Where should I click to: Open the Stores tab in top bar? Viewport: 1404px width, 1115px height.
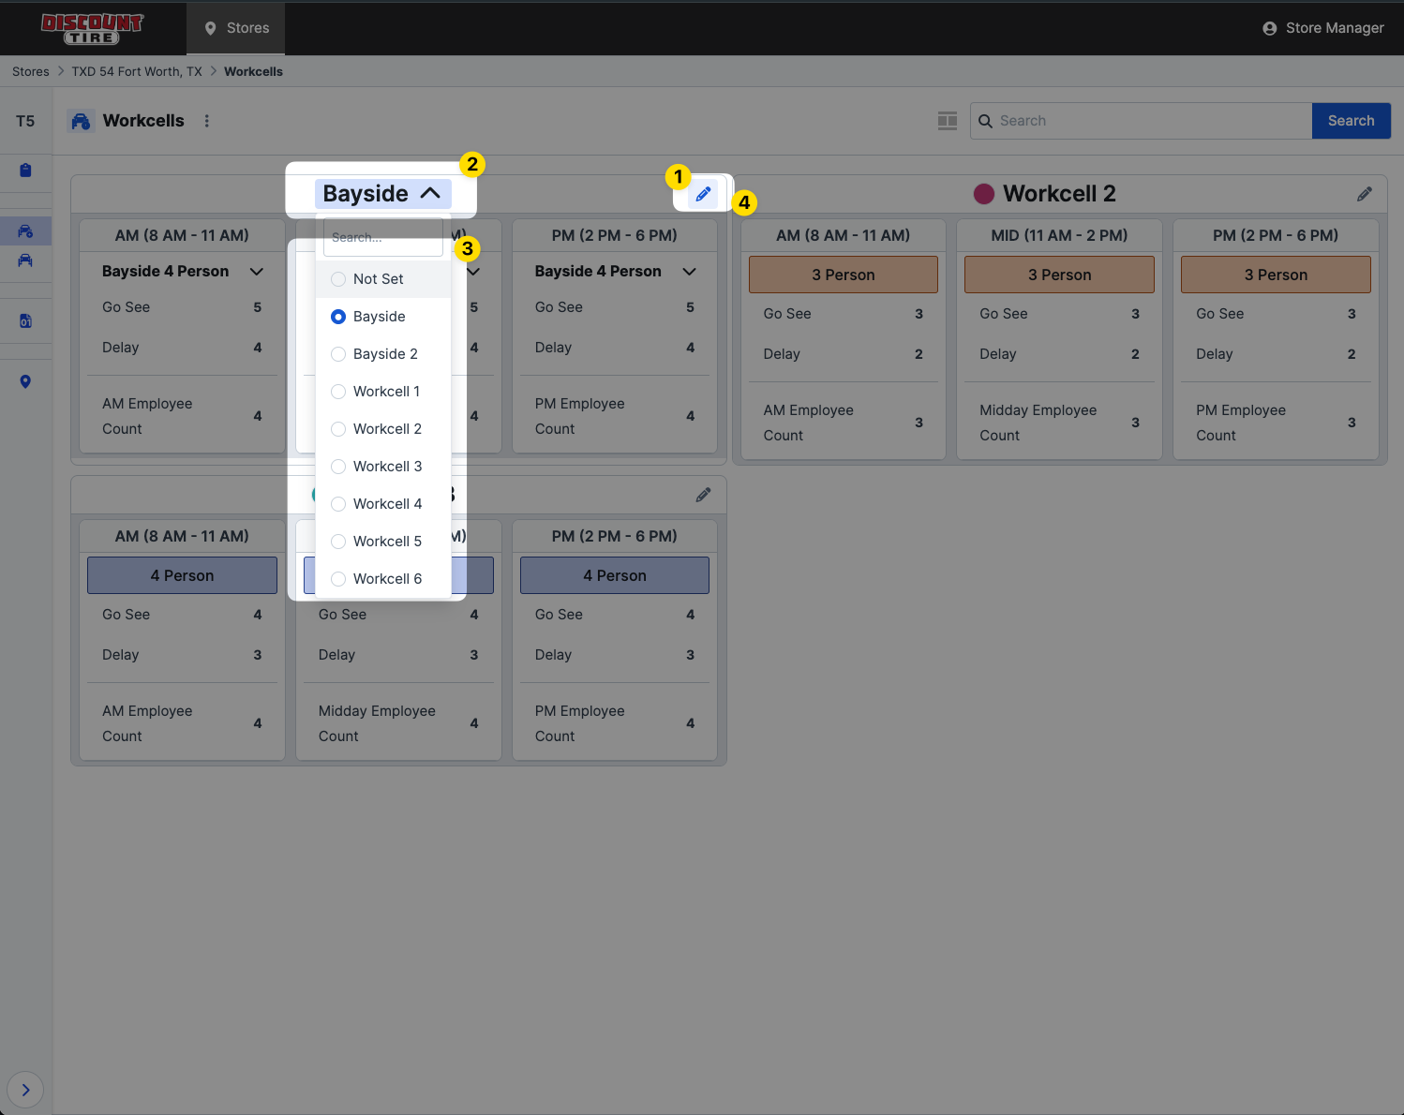[236, 28]
